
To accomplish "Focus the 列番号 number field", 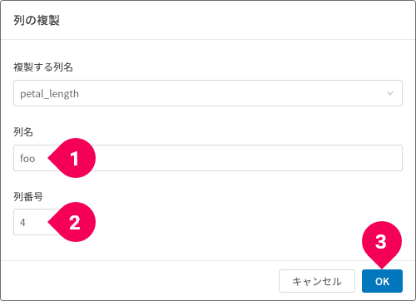I will click(x=37, y=222).
